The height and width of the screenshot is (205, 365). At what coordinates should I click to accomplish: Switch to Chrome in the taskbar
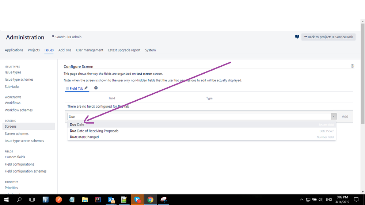(x=151, y=200)
